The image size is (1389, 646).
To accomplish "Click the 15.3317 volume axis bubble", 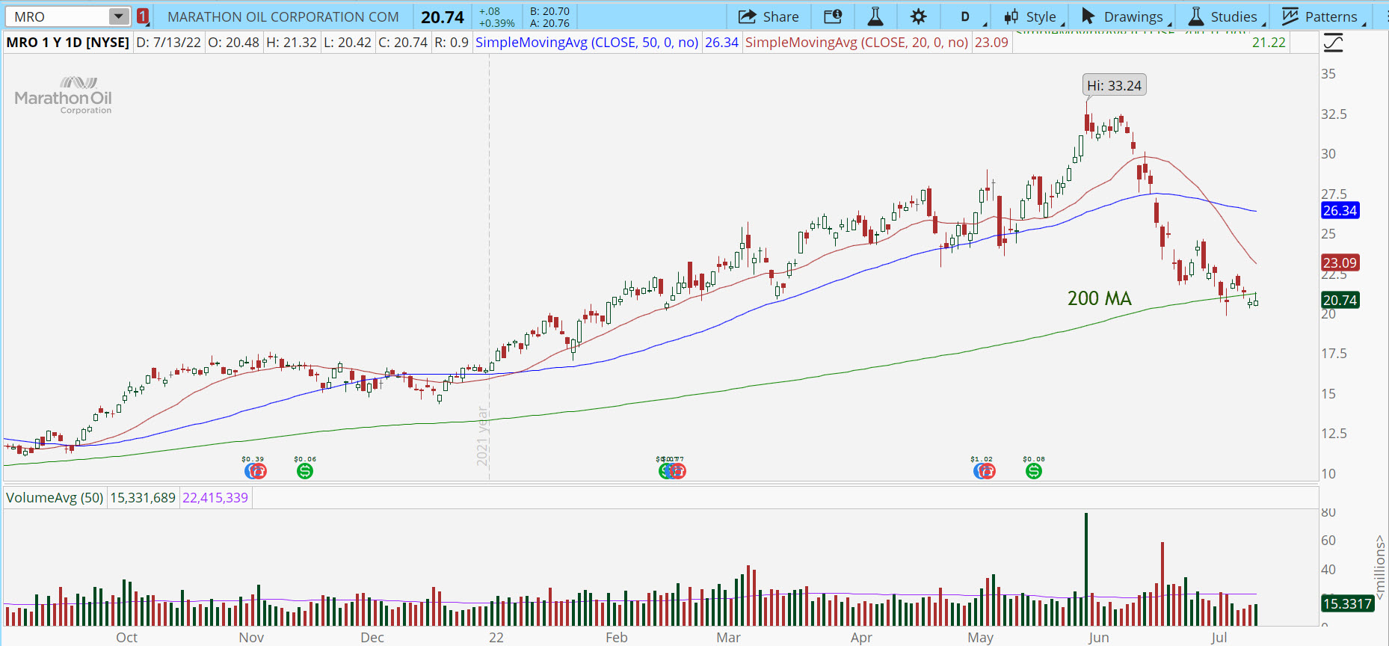I will 1348,603.
